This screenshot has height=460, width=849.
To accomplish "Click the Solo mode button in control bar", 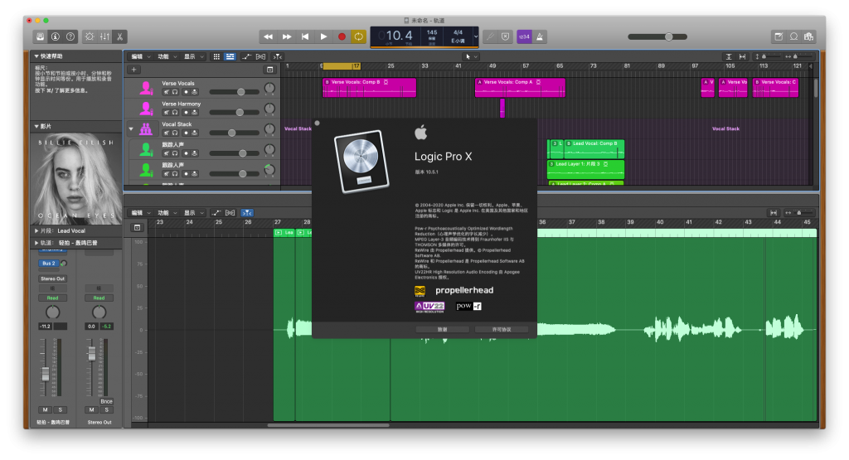I will coord(505,36).
